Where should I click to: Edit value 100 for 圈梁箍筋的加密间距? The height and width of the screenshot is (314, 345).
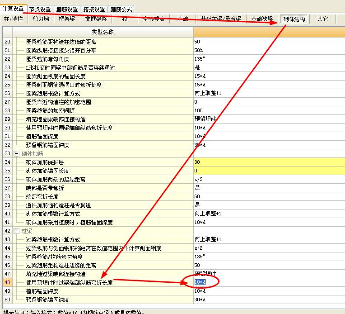point(269,110)
